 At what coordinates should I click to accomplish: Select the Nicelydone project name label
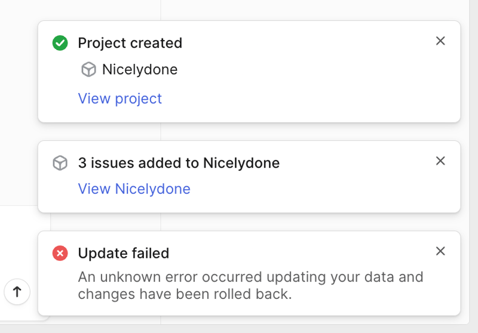coord(140,70)
